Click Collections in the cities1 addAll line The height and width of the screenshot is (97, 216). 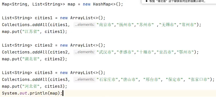coord(16,25)
